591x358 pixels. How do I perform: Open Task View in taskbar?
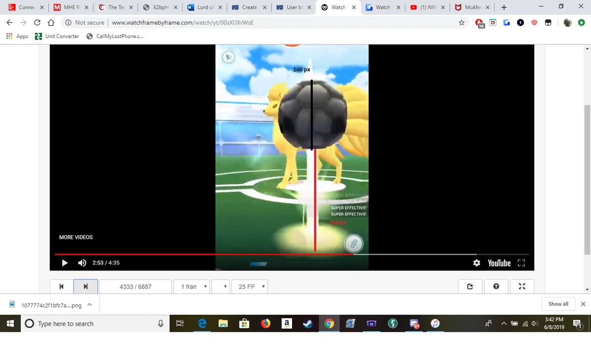180,324
